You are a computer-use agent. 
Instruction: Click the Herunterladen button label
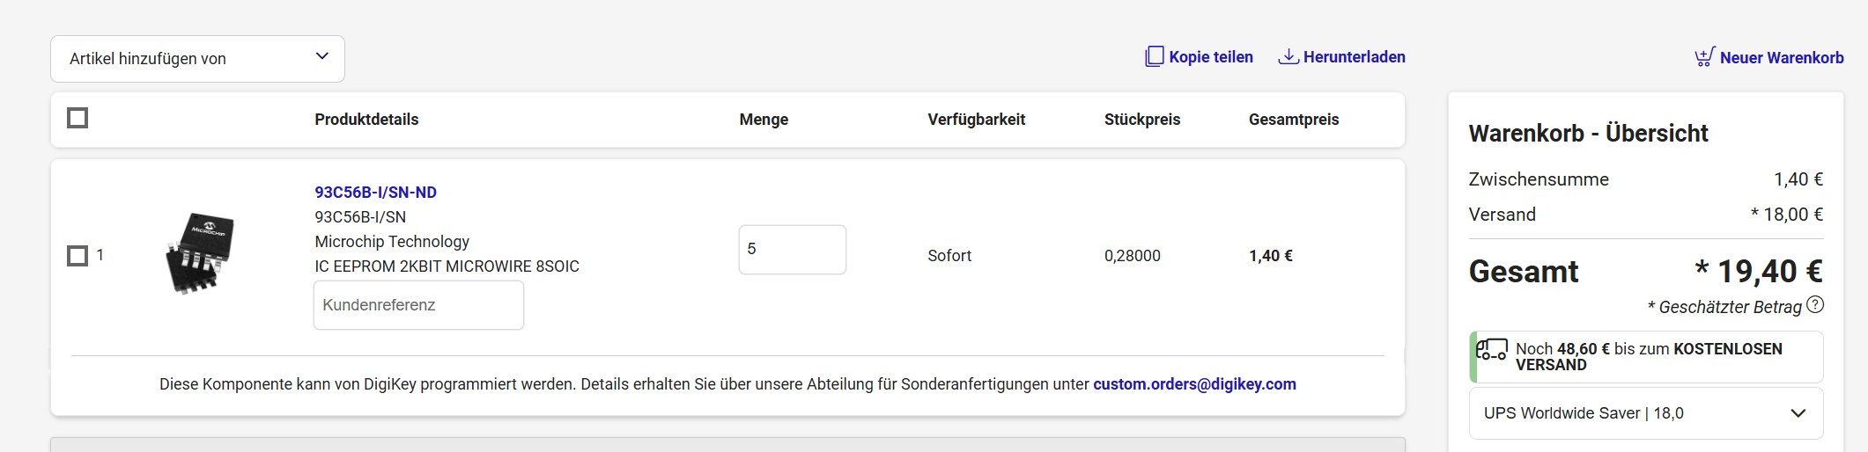click(x=1354, y=57)
